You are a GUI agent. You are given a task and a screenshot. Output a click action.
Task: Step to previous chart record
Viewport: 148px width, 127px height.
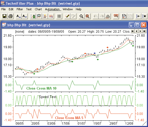[x=136, y=31]
